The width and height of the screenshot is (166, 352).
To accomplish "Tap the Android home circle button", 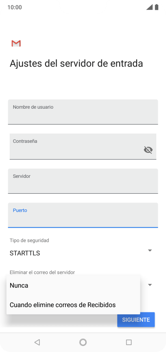I will 83,342.
